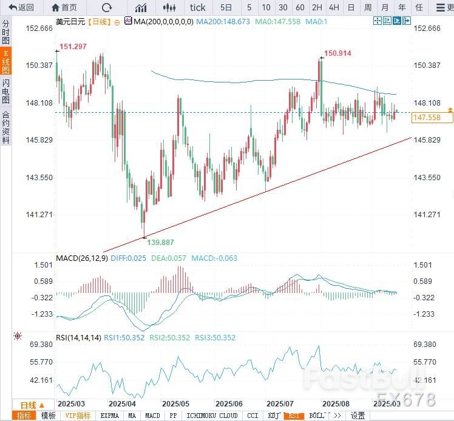The height and width of the screenshot is (421, 454).
Task: Expand the 日线 period dropdown at bottom left
Action: 28,405
